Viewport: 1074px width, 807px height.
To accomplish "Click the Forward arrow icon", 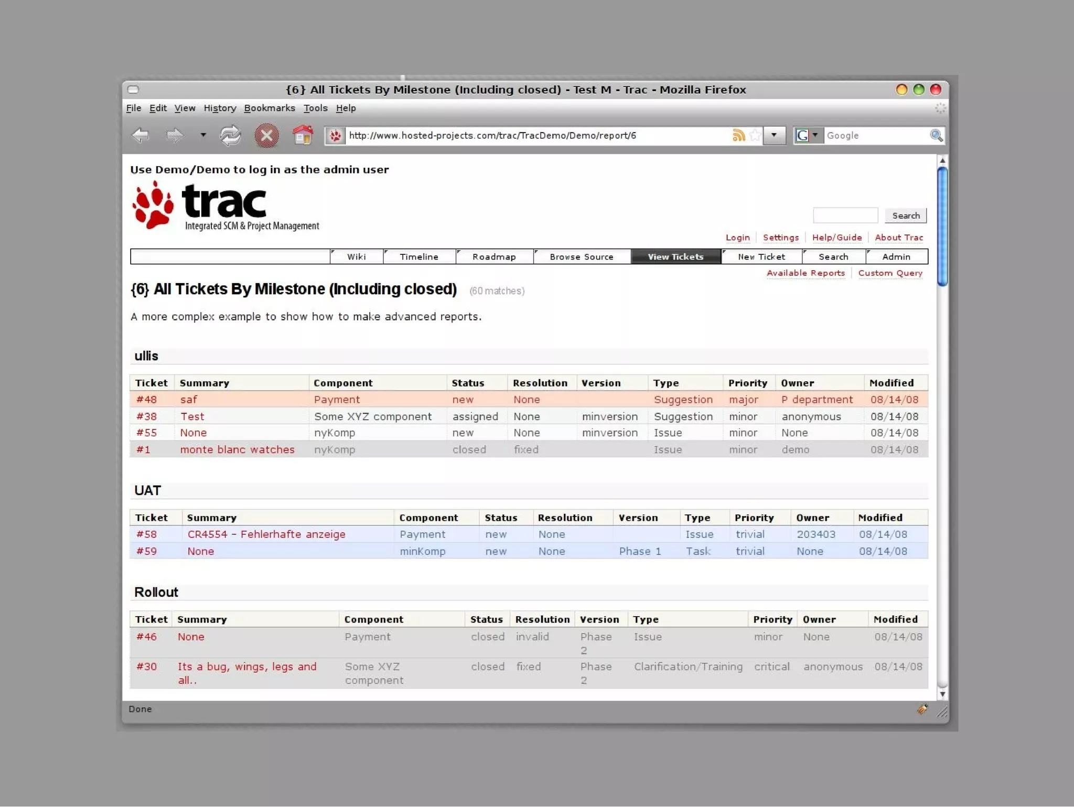I will 174,136.
